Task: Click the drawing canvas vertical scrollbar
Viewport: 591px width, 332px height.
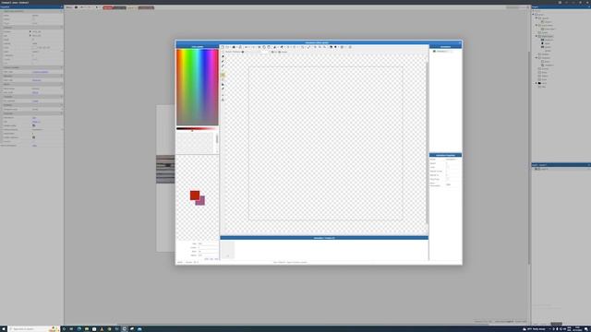Action: click(427, 143)
